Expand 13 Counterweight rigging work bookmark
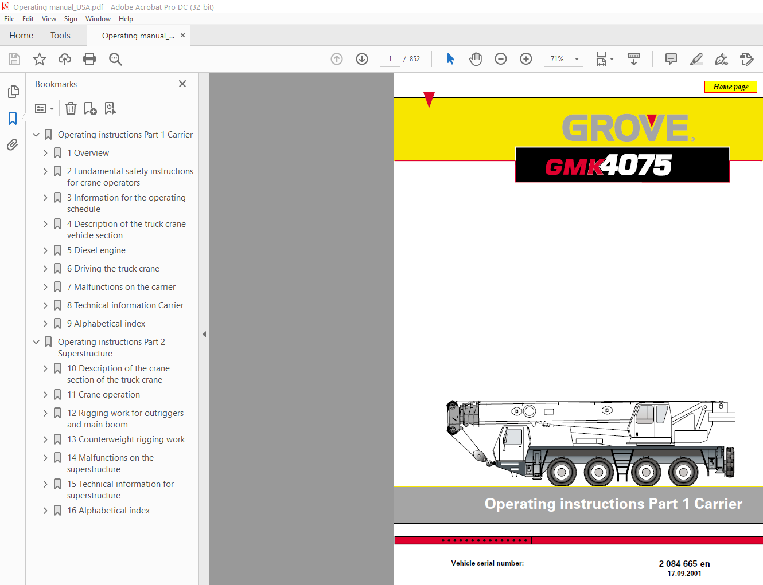 (45, 439)
